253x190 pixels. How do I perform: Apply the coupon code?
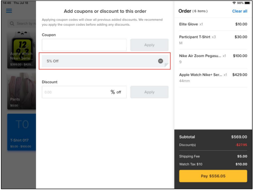pyautogui.click(x=150, y=45)
